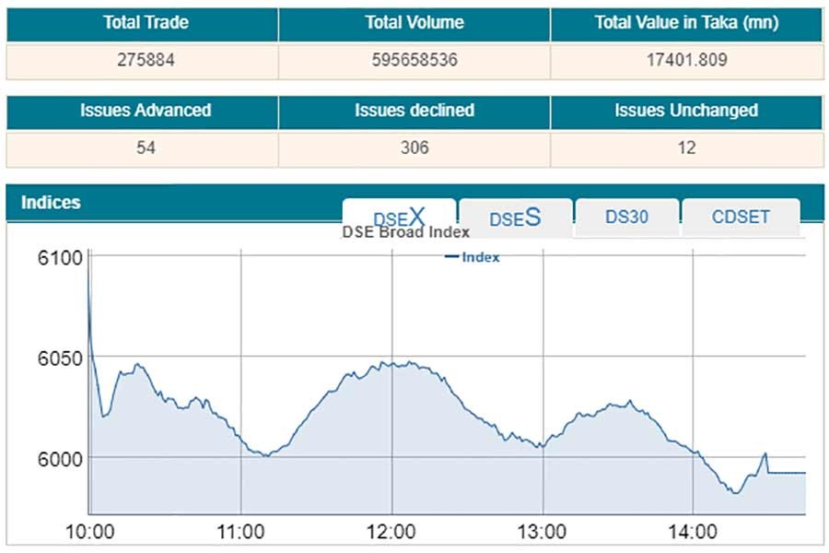Click the 6050 y-axis value label

60,357
